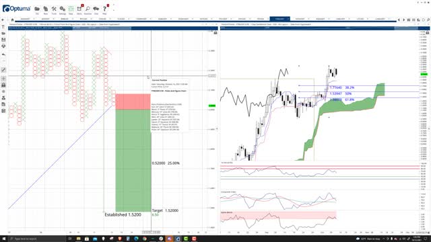This screenshot has height=242, width=431.
Task: Toggle the padlock icon in left sidebar
Action: pyautogui.click(x=3, y=85)
